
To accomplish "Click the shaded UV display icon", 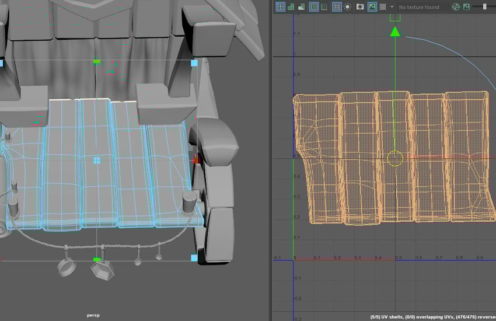I will point(291,7).
